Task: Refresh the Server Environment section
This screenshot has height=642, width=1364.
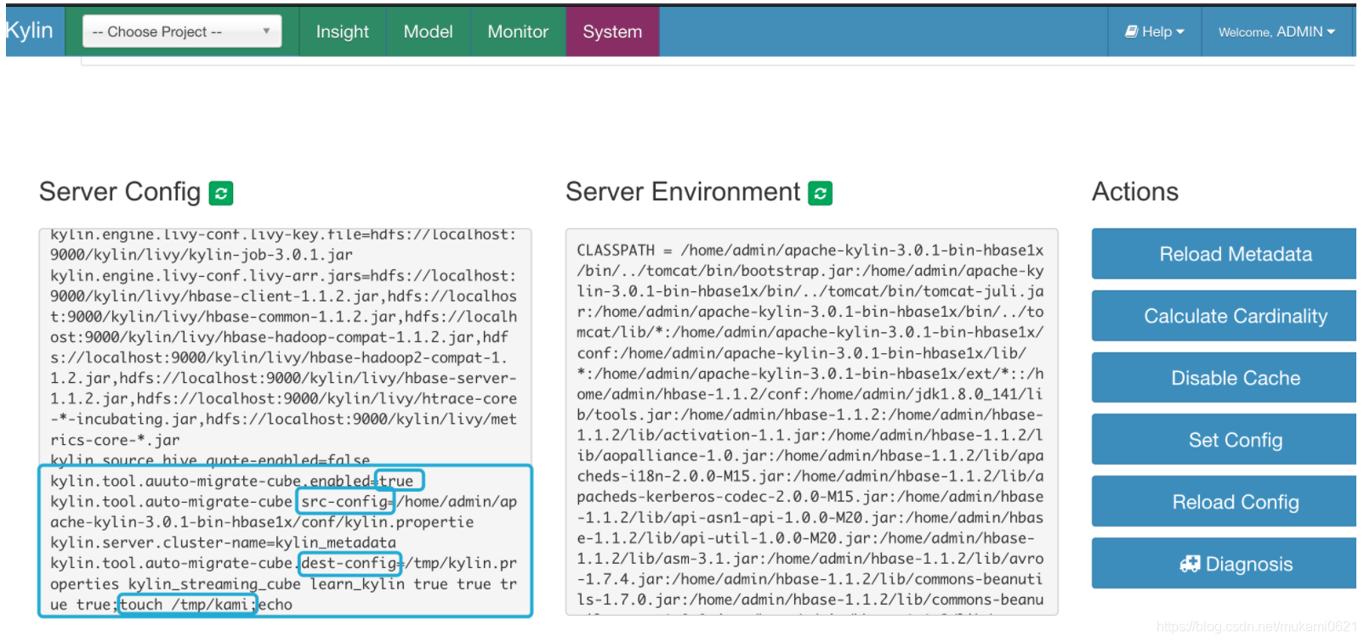Action: [821, 194]
